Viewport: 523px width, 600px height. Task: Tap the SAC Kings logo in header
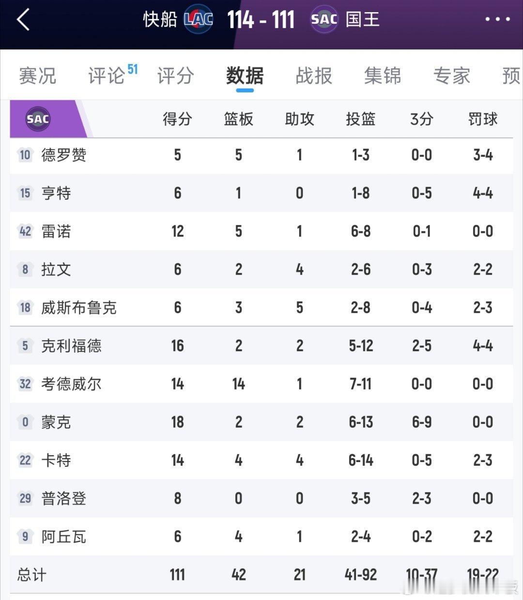point(324,20)
